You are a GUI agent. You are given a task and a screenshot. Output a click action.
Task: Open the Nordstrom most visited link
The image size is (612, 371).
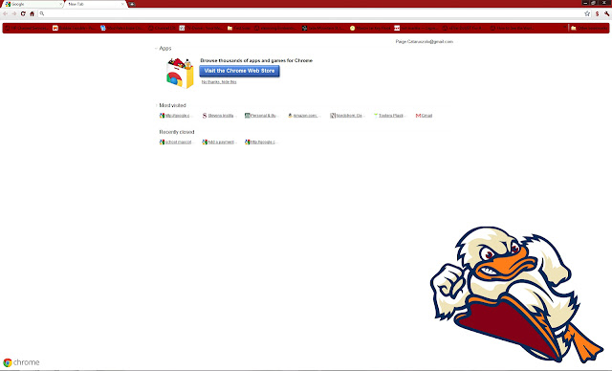click(x=346, y=116)
